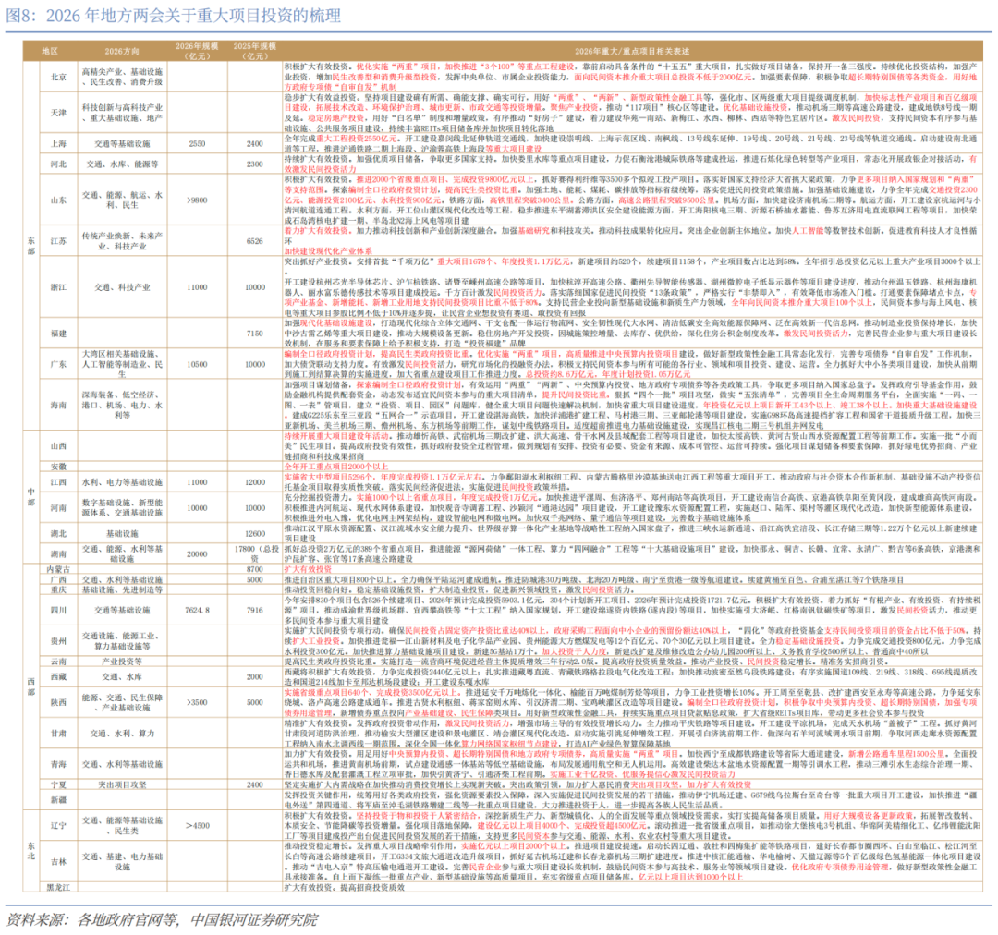998x935 pixels.
Task: Select the 浙江 2026 scale value 11000
Action: click(196, 287)
